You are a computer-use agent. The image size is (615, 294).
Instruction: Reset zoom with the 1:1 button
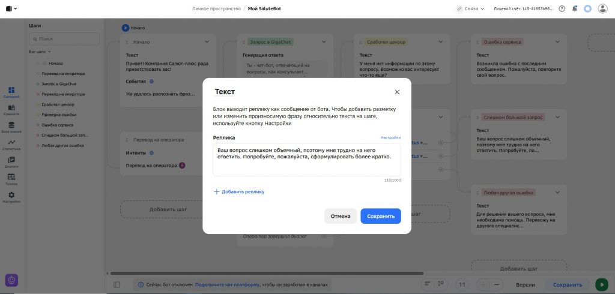462,285
